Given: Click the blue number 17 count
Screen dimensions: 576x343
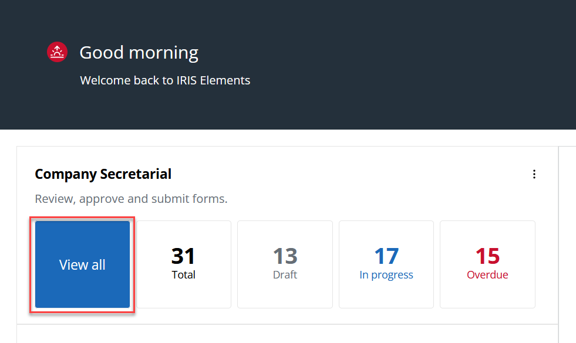Looking at the screenshot, I should coord(386,256).
